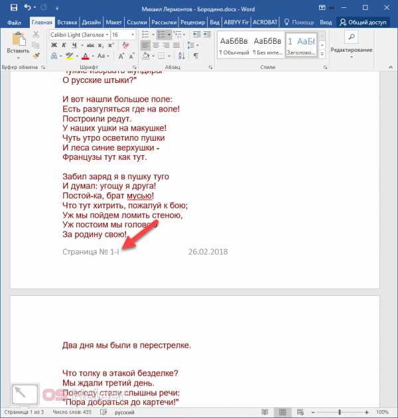Click the Вход sign-in link

point(326,23)
